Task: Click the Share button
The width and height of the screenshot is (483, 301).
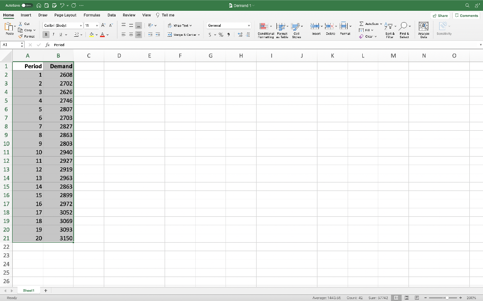Action: pos(440,15)
